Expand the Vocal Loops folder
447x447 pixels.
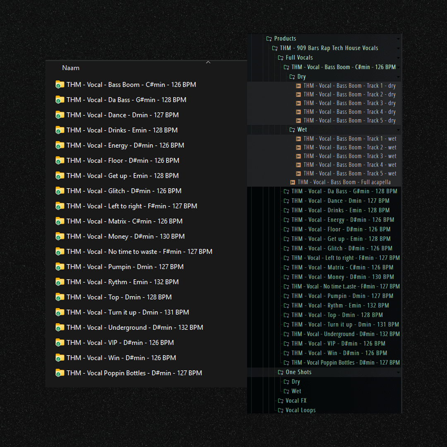click(x=300, y=410)
